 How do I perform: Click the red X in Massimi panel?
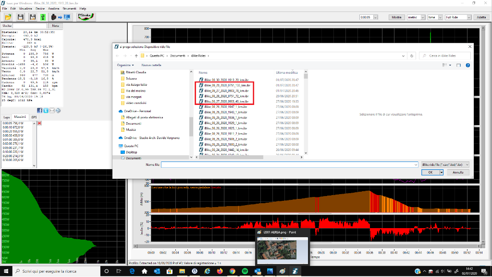39,123
